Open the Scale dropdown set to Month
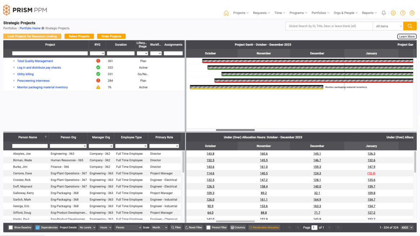Viewport: 420px width, 236px height. coord(159,227)
